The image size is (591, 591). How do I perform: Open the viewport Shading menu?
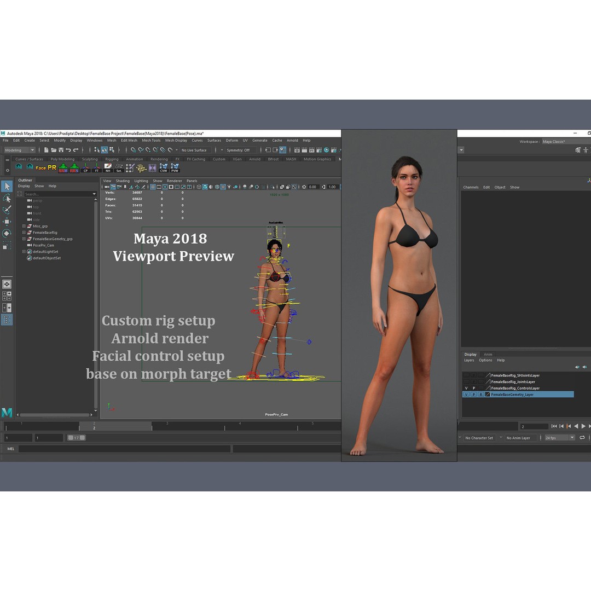pos(123,181)
